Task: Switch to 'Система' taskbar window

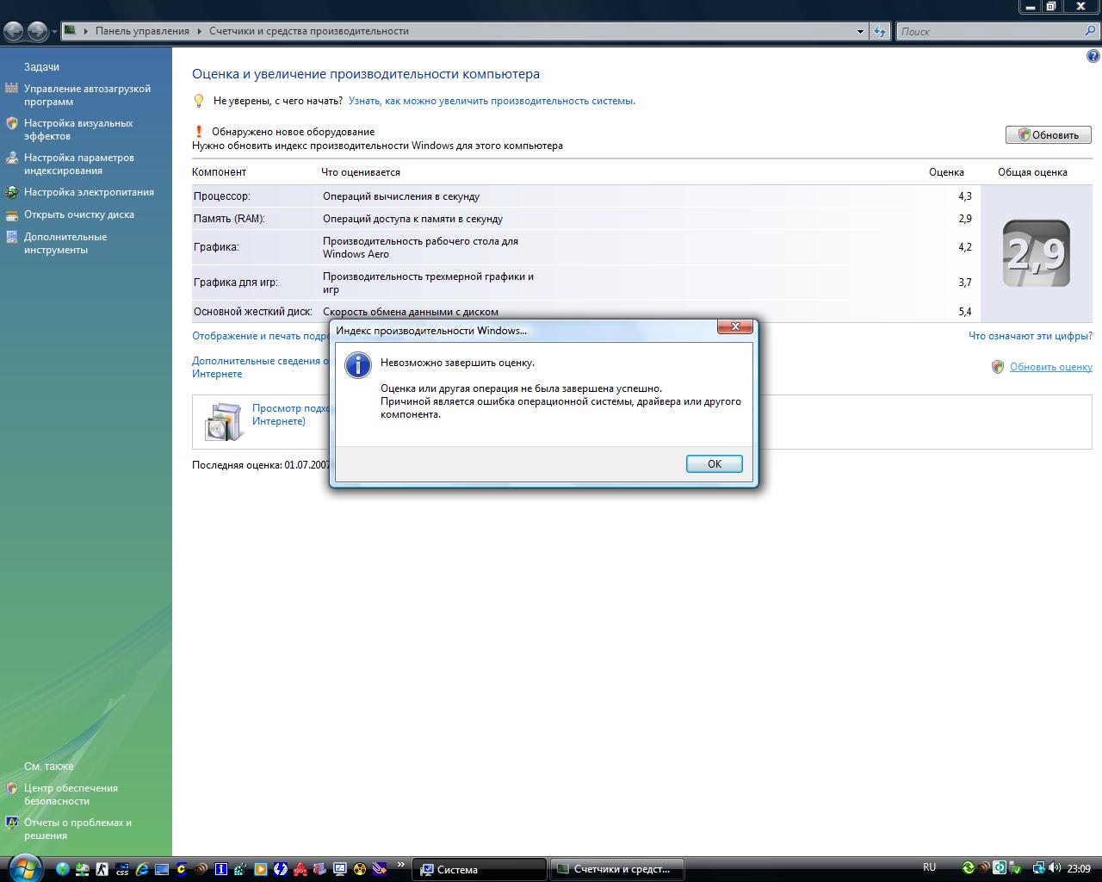Action: click(x=480, y=869)
